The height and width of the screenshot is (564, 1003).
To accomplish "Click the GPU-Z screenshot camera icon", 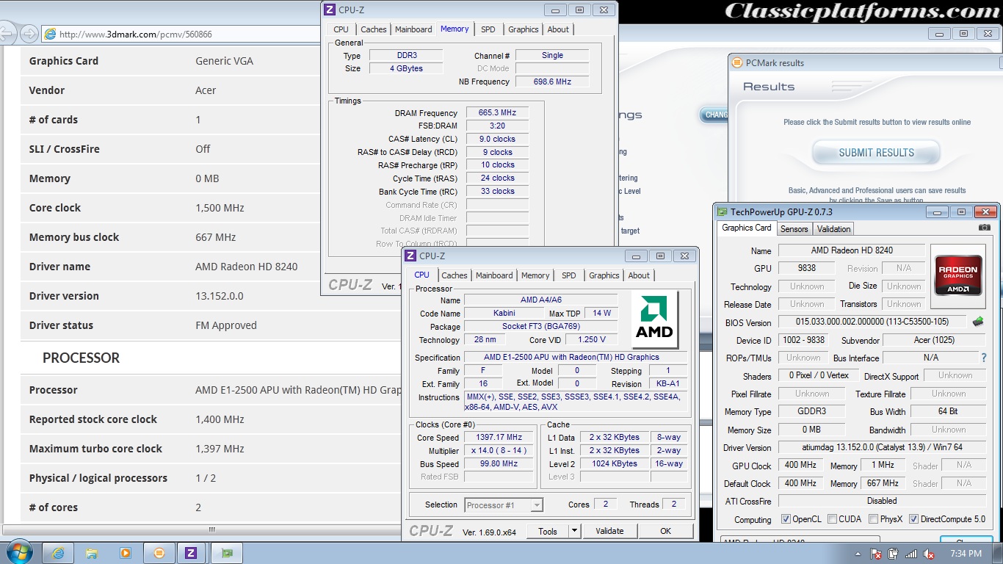I will pos(985,228).
